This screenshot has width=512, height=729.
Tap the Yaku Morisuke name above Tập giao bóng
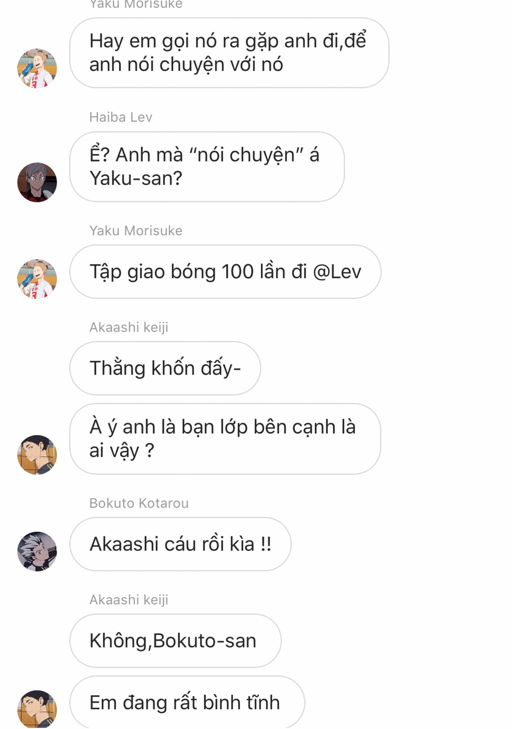click(136, 231)
